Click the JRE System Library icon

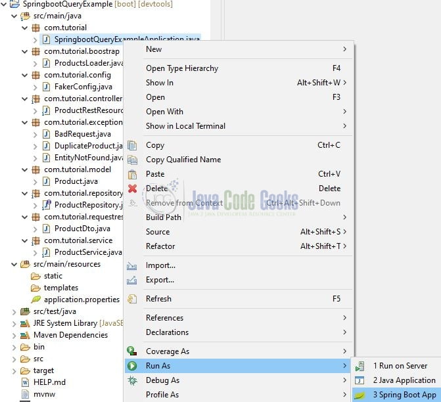(25, 324)
